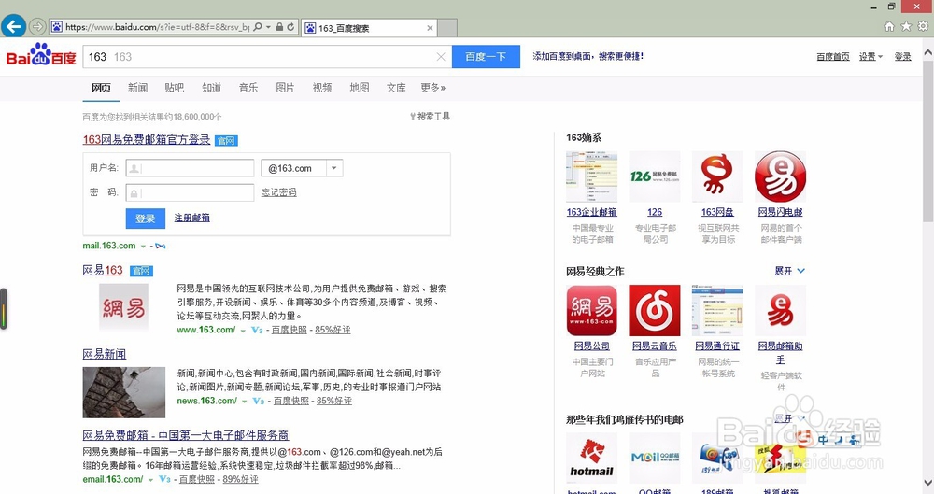Go back with browser back arrow
The image size is (934, 494).
tap(13, 26)
